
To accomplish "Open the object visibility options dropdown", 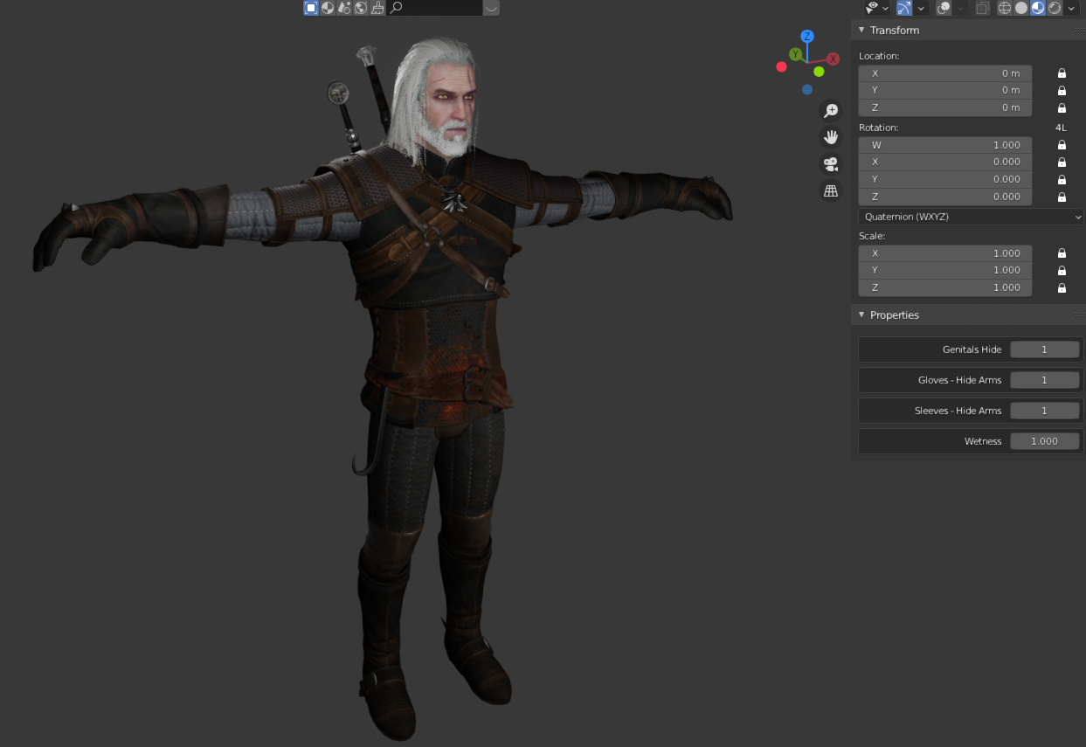I will [x=886, y=8].
